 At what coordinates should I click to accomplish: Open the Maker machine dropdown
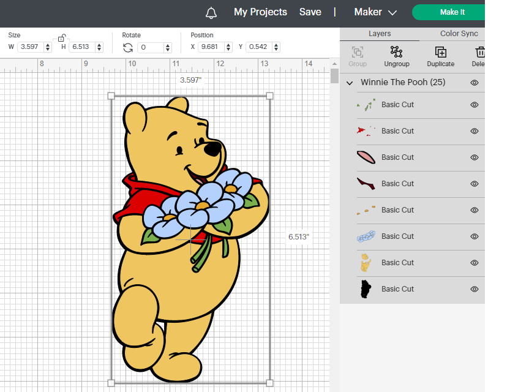click(x=375, y=12)
